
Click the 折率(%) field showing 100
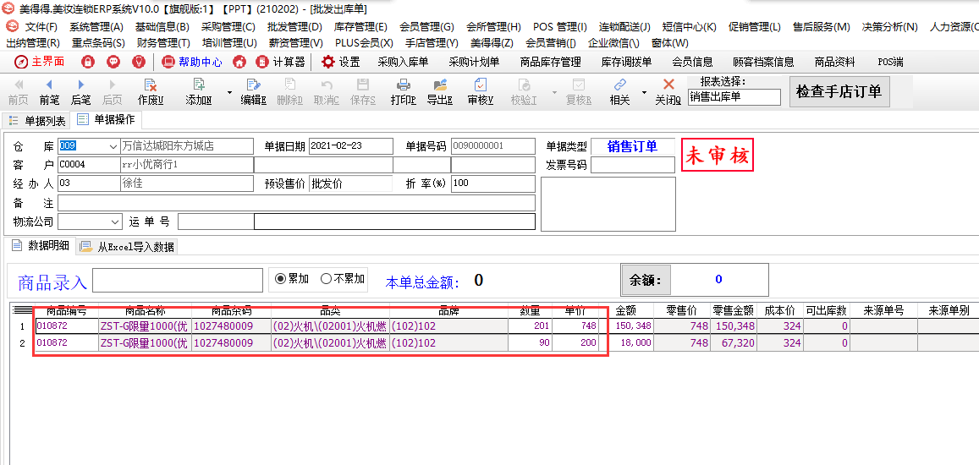pos(492,183)
